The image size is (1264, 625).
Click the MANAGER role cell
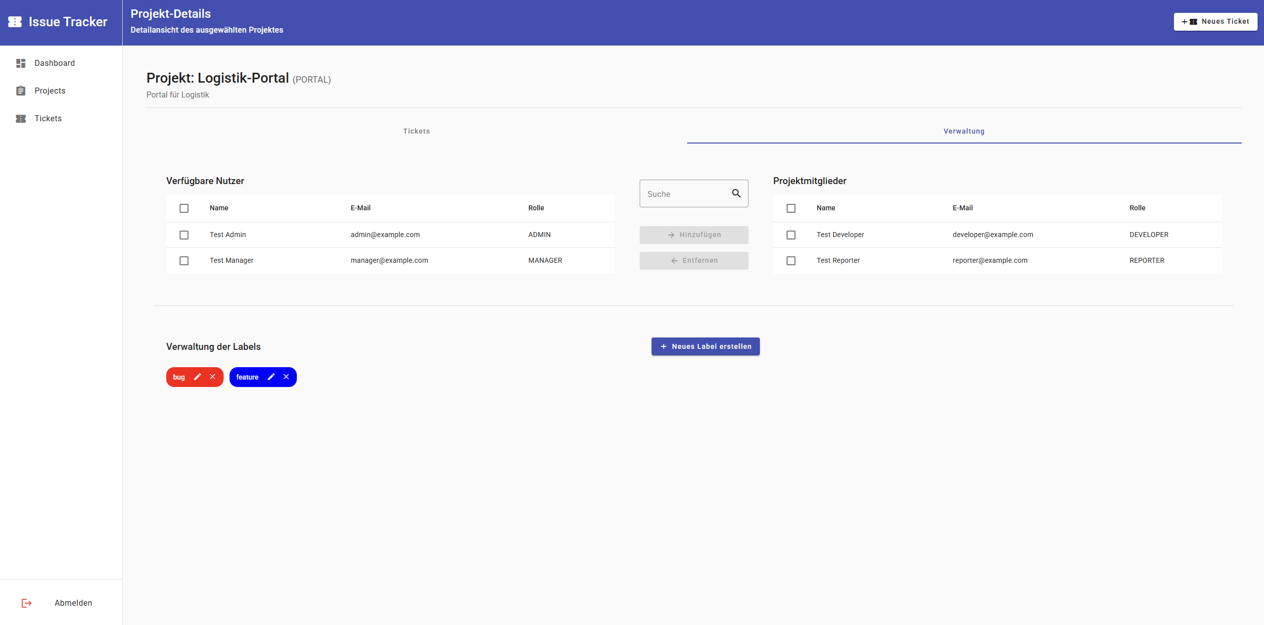(x=545, y=261)
